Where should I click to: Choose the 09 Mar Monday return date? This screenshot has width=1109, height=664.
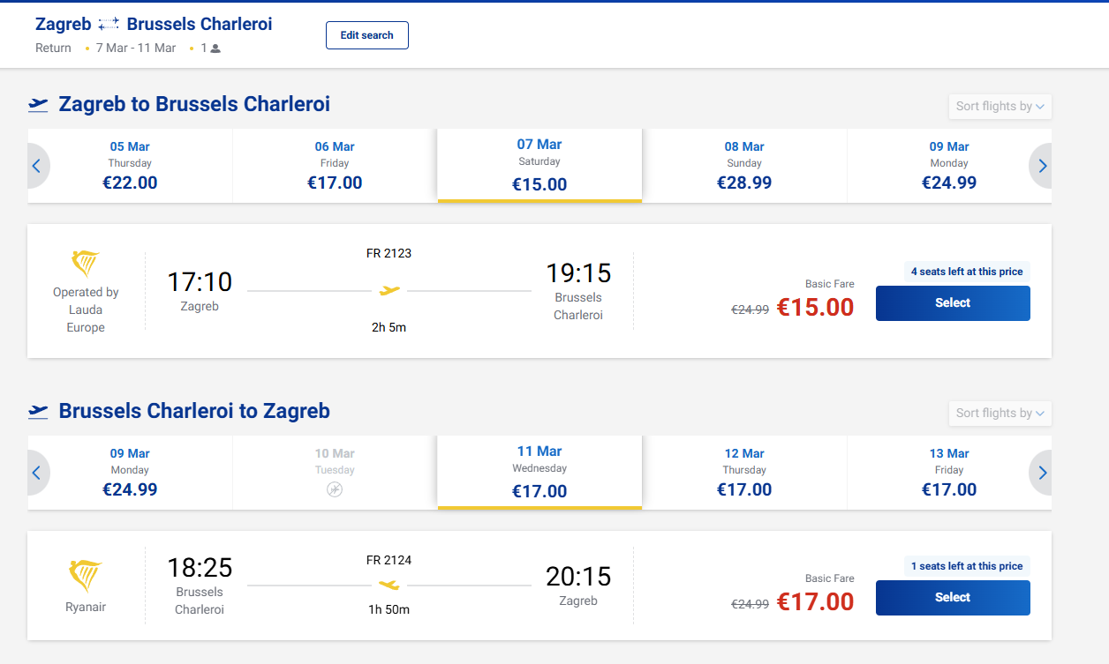[x=130, y=473]
